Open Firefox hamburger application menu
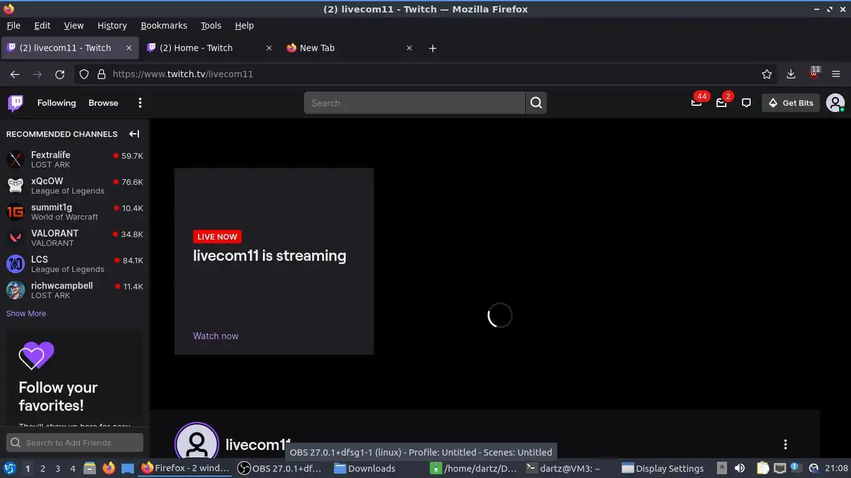Image resolution: width=851 pixels, height=478 pixels. click(836, 74)
